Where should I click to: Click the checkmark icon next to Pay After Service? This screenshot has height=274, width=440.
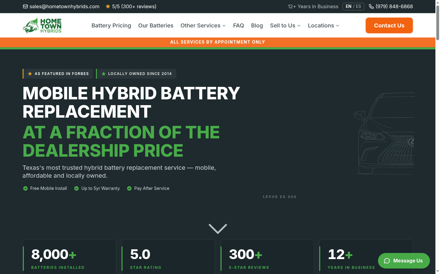pyautogui.click(x=129, y=188)
